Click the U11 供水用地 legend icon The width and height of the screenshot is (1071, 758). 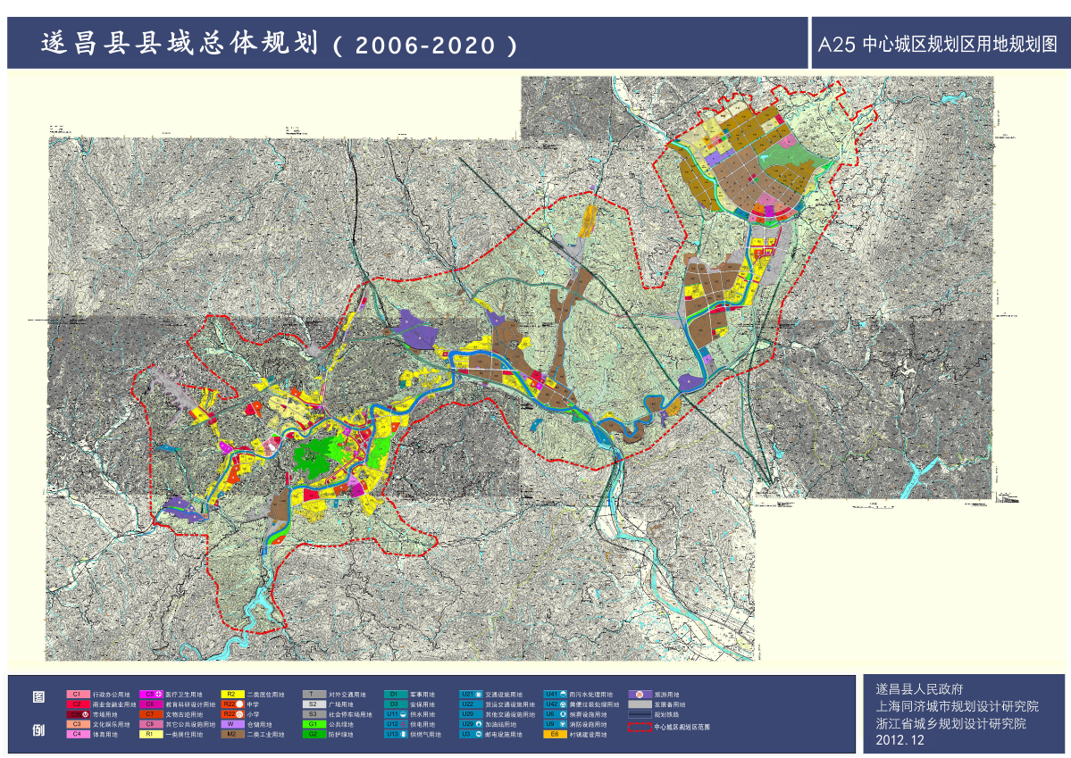point(396,714)
